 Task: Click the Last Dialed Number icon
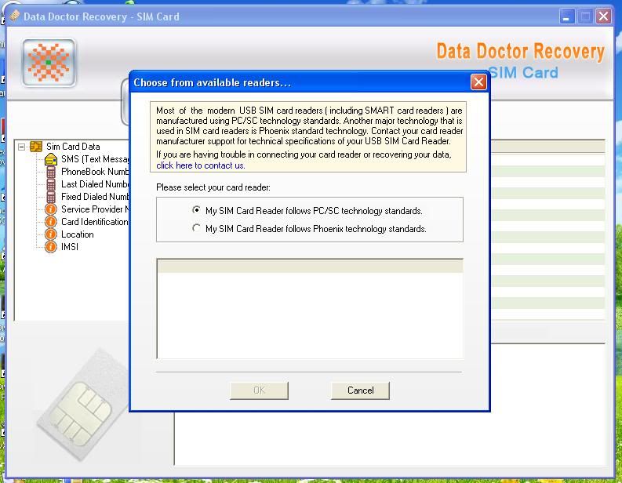[51, 184]
